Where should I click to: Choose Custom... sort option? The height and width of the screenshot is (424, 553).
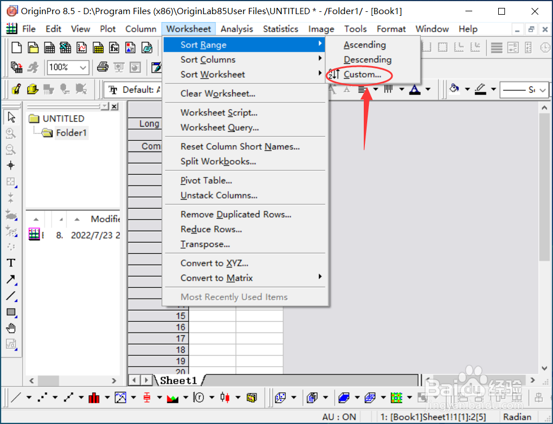363,75
